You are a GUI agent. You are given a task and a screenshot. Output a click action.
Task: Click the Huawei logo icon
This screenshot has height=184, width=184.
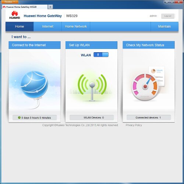pos(15,15)
